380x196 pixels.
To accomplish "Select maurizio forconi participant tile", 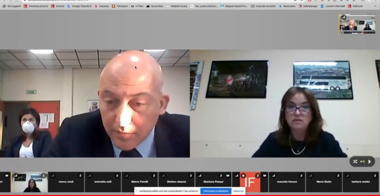I will click(x=287, y=182).
